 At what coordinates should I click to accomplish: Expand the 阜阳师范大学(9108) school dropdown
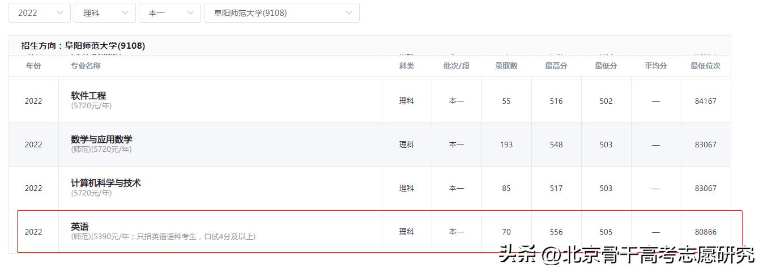click(x=281, y=12)
